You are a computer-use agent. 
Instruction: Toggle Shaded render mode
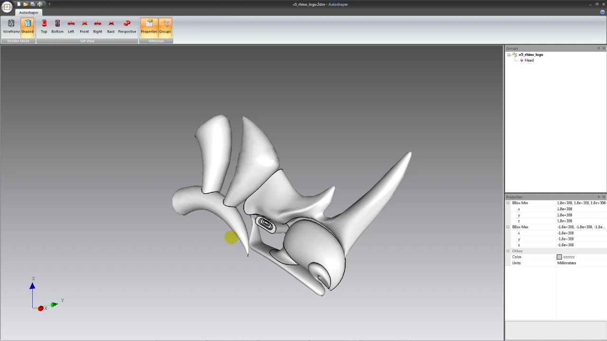tap(27, 27)
